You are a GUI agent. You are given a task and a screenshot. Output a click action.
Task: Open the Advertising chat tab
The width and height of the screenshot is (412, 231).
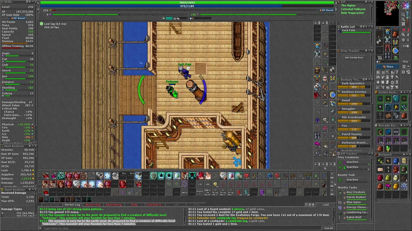(114, 205)
